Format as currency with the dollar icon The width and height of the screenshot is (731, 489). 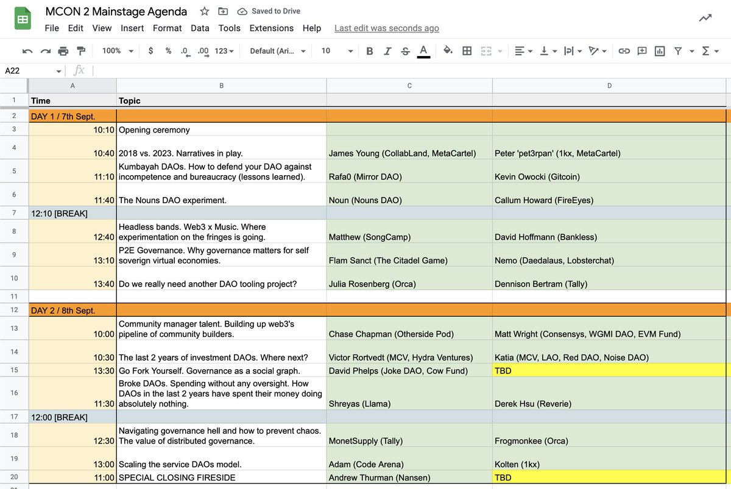pyautogui.click(x=151, y=51)
